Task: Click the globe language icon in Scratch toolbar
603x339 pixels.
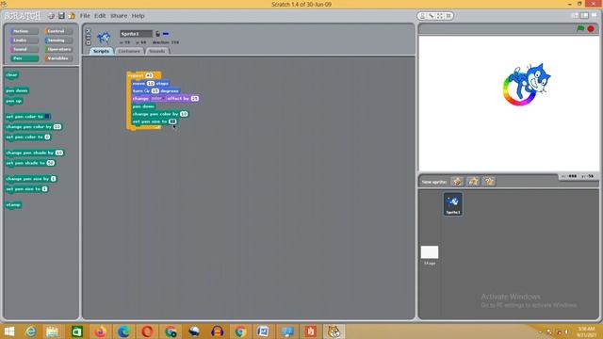Action: click(51, 16)
